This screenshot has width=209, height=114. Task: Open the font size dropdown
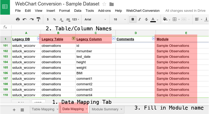click(x=119, y=19)
